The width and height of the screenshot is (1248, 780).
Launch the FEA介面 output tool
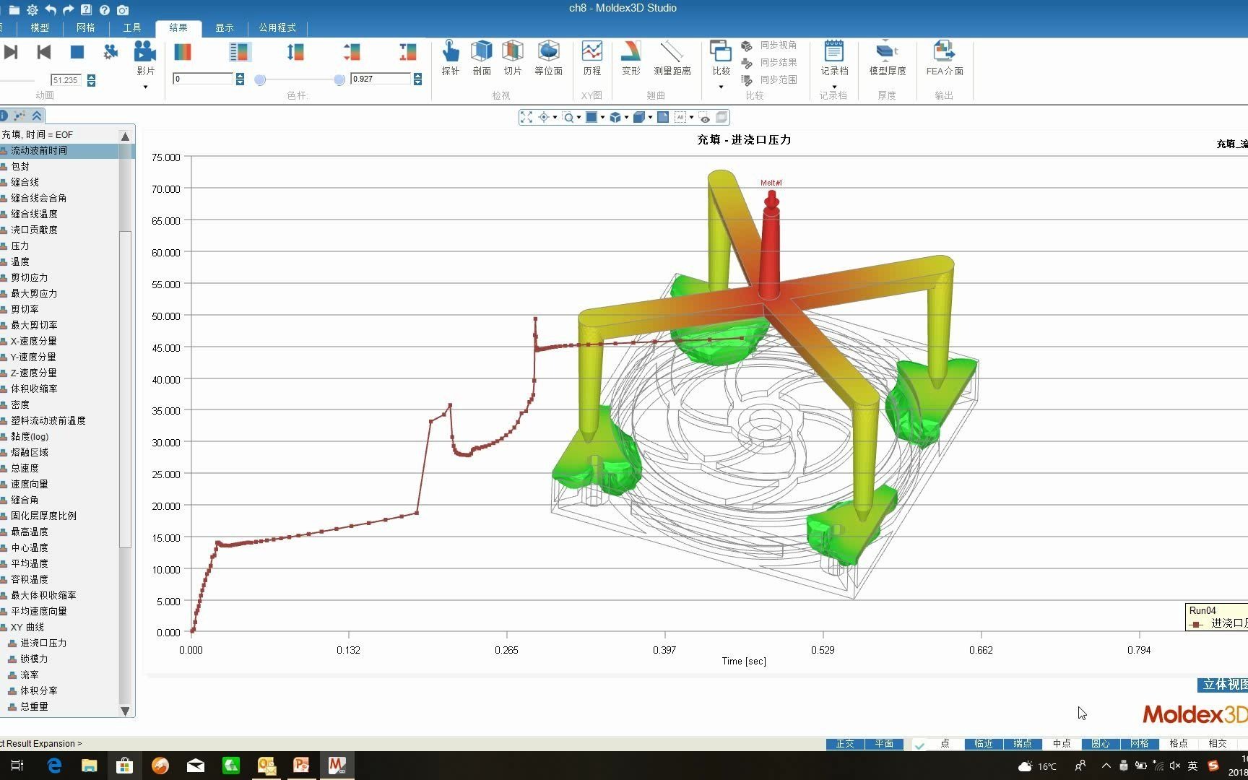945,58
